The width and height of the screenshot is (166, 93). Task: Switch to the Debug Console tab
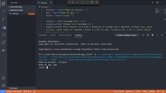(65, 35)
